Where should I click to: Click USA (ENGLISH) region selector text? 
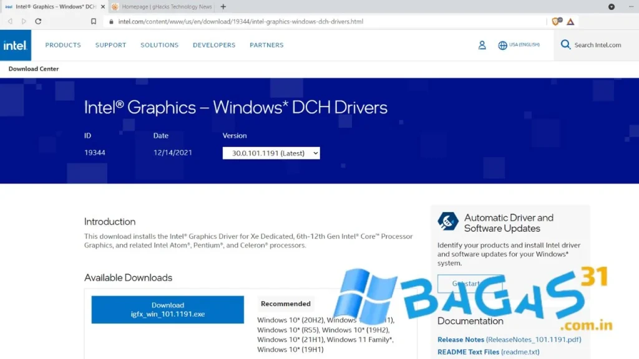point(524,44)
